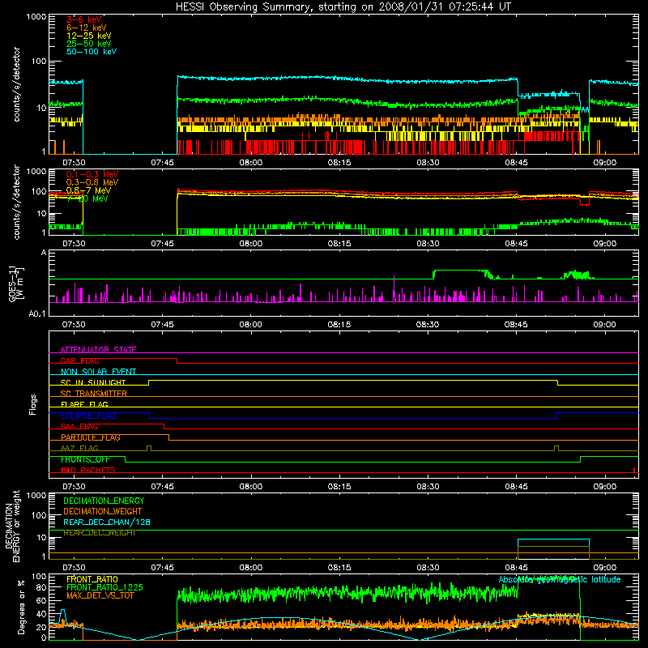This screenshot has width=648, height=648.
Task: Click the 80 tick on Degrees or % axis
Action: 41,587
